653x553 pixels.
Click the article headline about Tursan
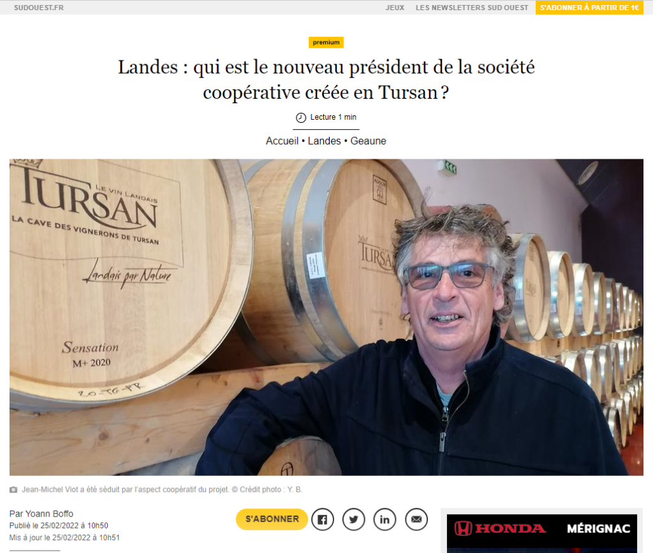point(326,80)
